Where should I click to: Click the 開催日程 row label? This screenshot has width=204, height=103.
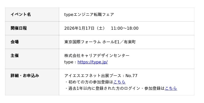19,28
